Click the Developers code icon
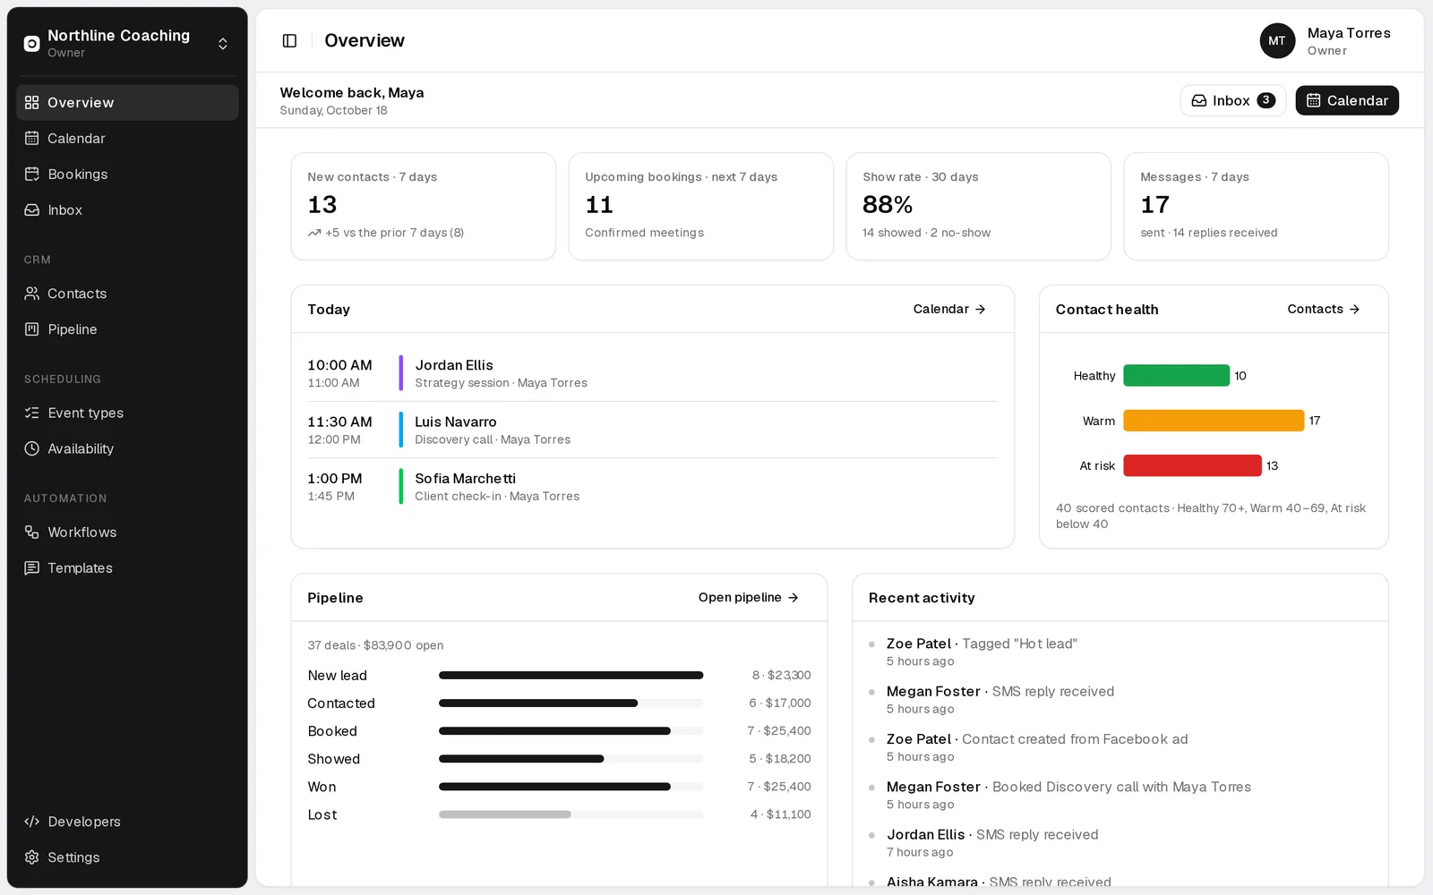 pyautogui.click(x=32, y=822)
